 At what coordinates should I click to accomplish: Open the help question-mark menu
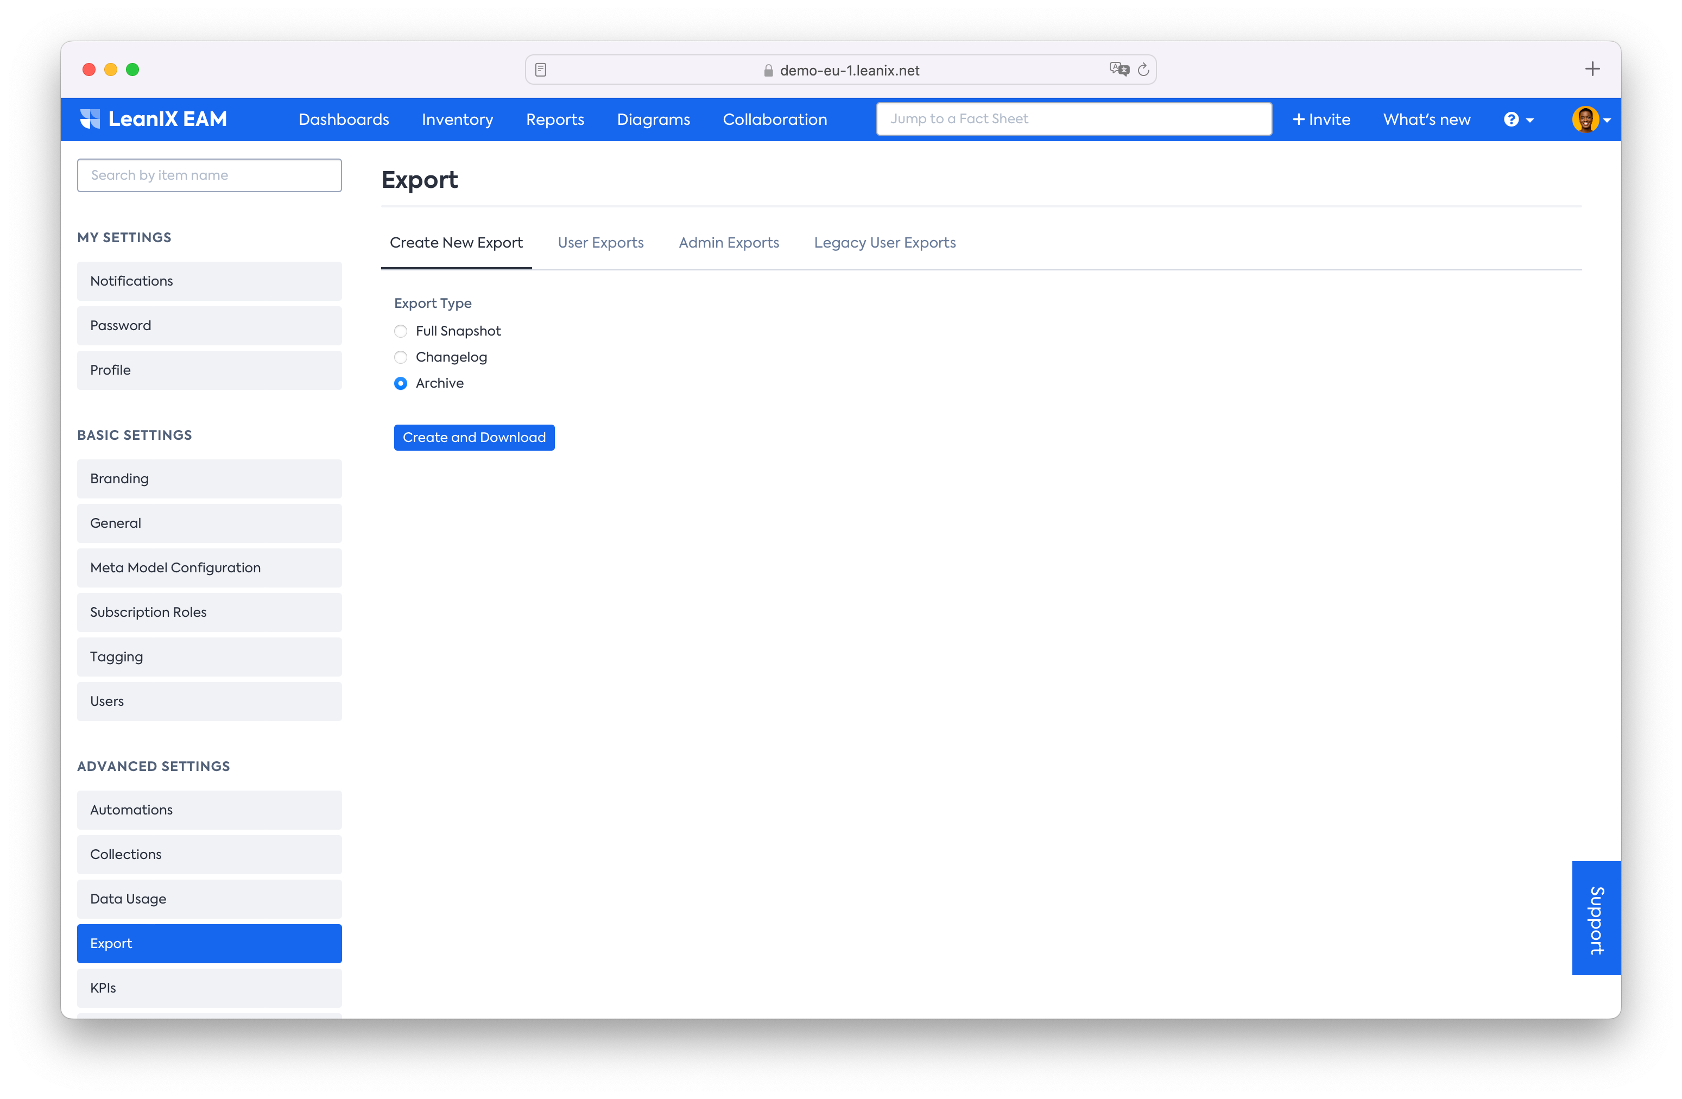tap(1519, 119)
